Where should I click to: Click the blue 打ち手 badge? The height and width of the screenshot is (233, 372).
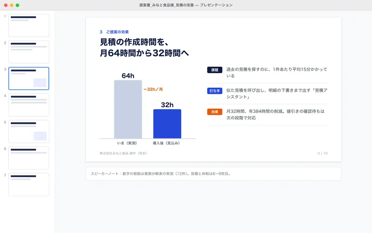coord(215,91)
